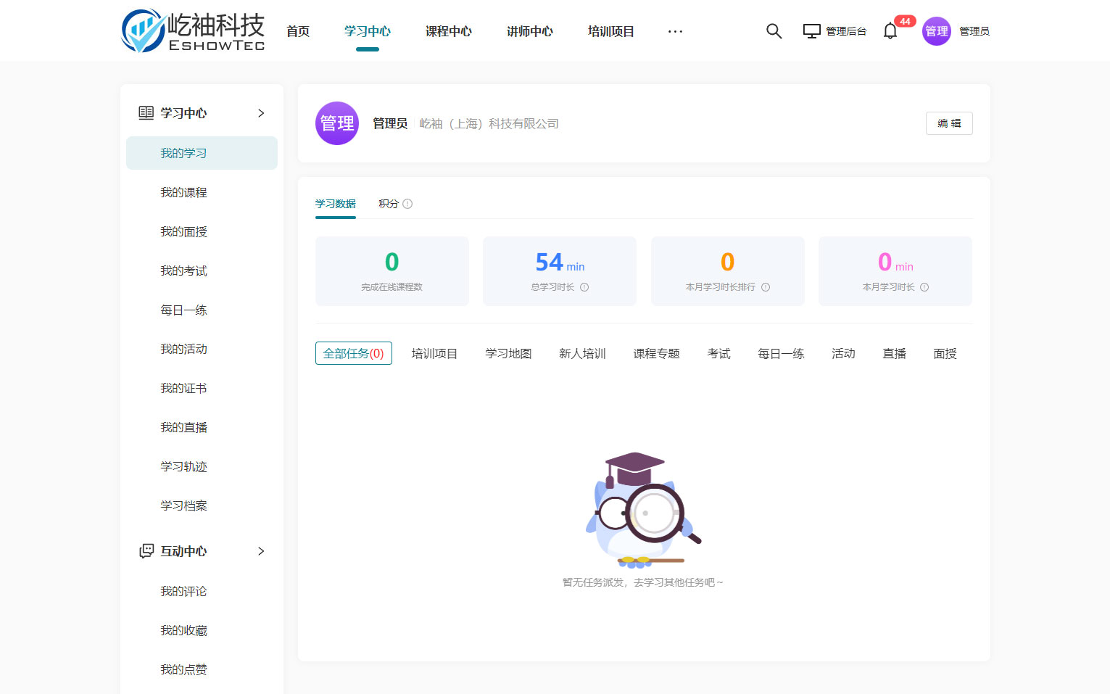Click the 互动中心 chat icon in sidebar

(x=146, y=551)
